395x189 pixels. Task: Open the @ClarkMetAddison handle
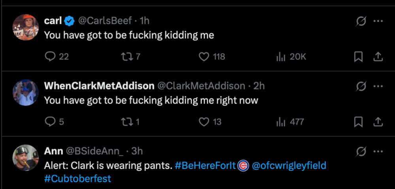pos(201,86)
